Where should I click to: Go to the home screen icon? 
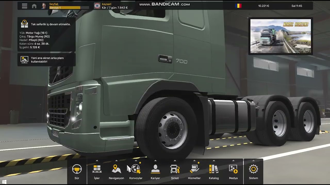[34, 6]
